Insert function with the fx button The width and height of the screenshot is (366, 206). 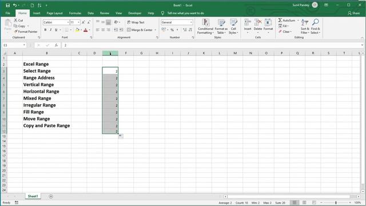(56, 45)
